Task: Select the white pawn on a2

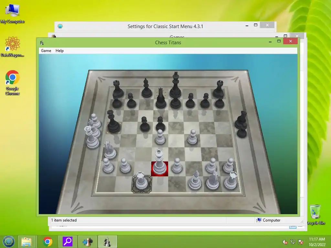Action: [x=108, y=166]
